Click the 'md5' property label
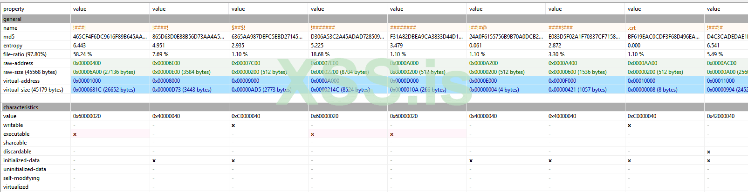The image size is (748, 192). 9,37
